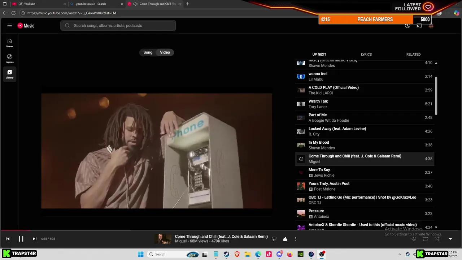The height and width of the screenshot is (260, 462).
Task: Open the Post Malone artist link
Action: click(x=324, y=189)
